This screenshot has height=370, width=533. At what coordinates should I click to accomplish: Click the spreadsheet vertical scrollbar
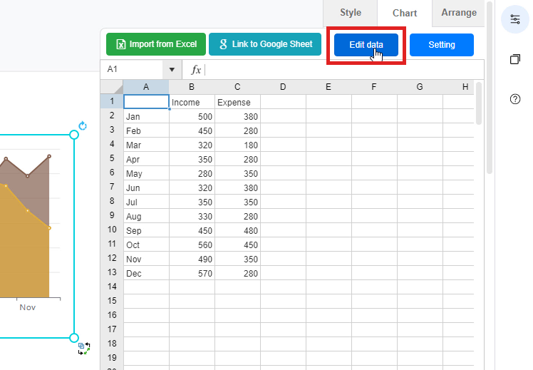coord(479,104)
